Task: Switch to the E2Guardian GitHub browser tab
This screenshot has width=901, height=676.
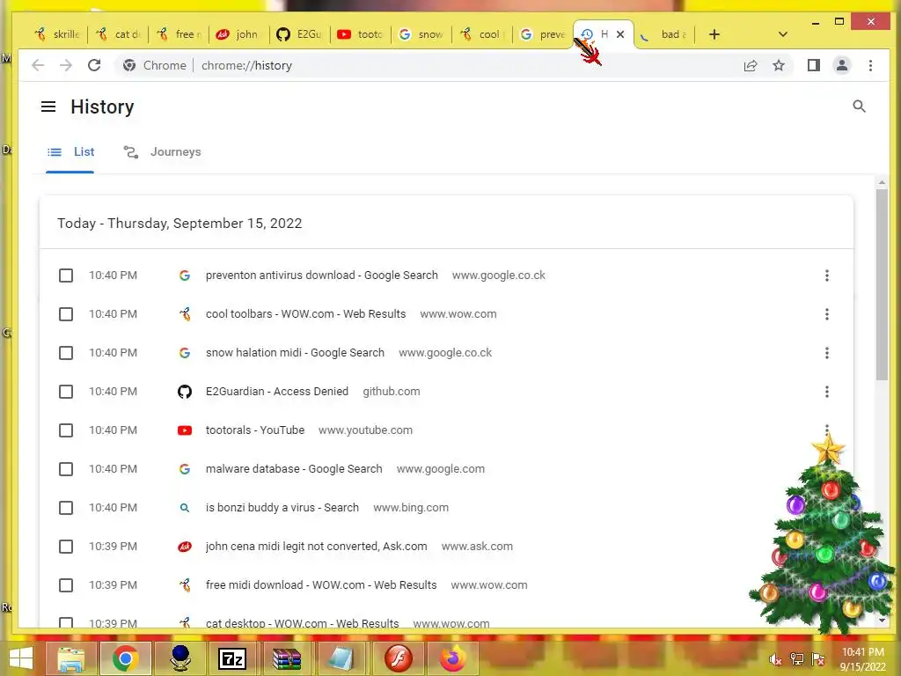Action: coord(299,34)
